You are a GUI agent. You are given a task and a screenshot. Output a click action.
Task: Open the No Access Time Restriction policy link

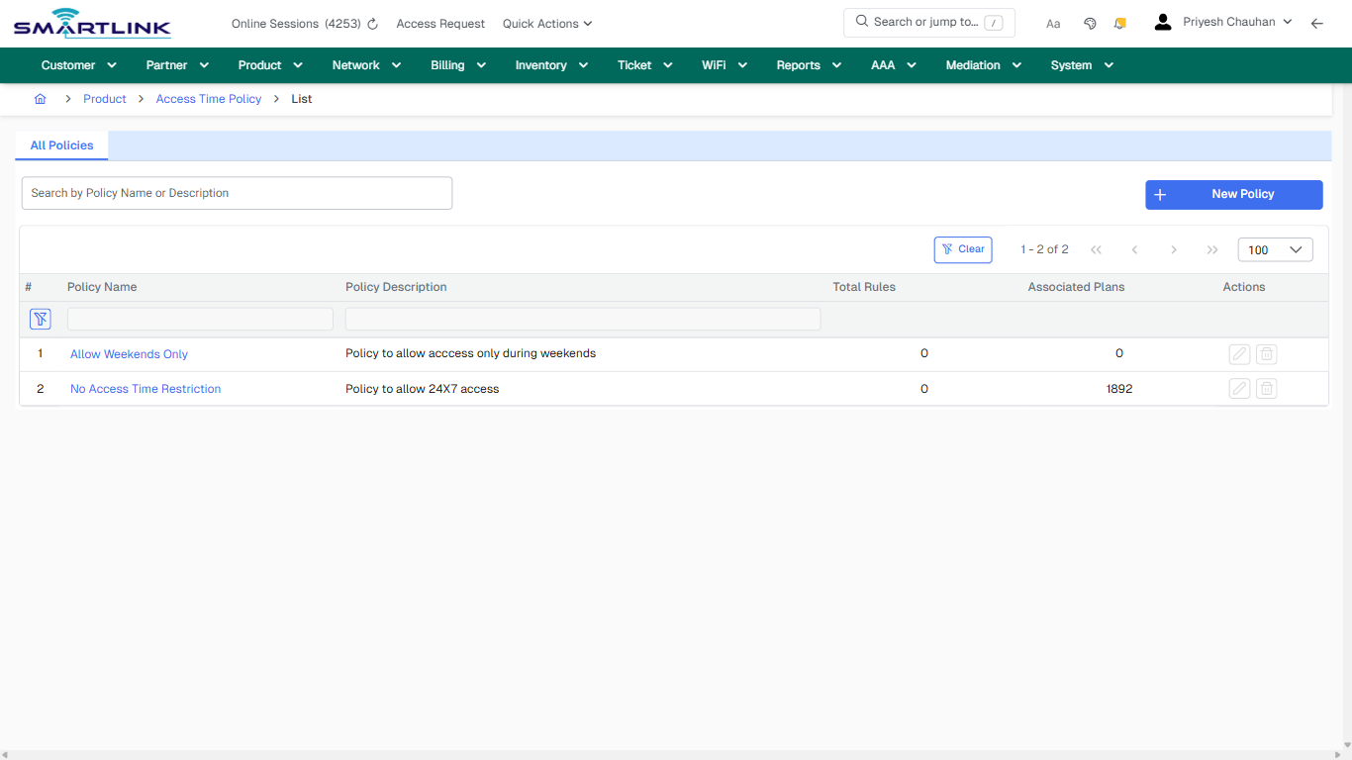[145, 388]
